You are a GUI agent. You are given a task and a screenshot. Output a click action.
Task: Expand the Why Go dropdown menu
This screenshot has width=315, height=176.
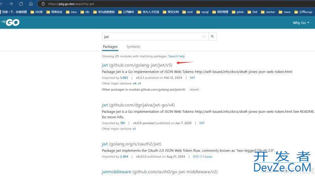[301, 23]
